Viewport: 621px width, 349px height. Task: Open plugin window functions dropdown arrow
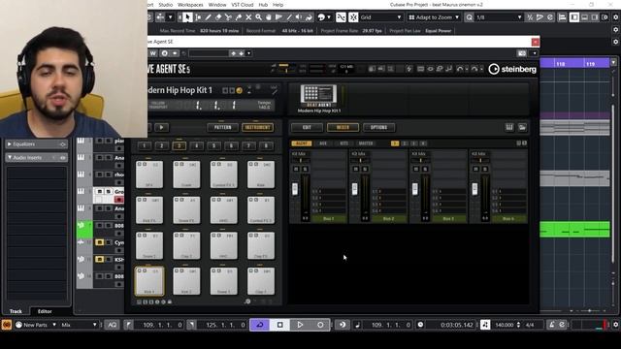click(535, 53)
